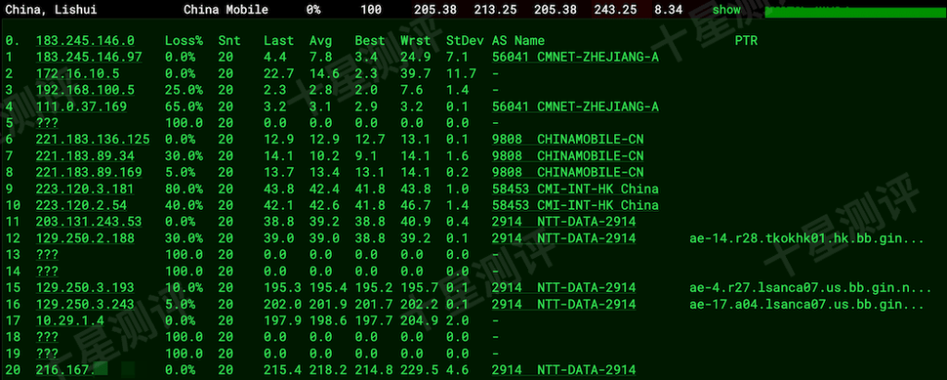
Task: Open the 183.245.146.0 address link
Action: click(x=85, y=41)
